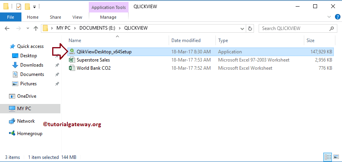The width and height of the screenshot is (342, 162).
Task: Open Homegroup label in navigation pane
Action: coord(30,134)
